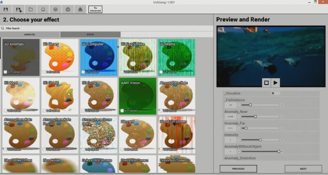This screenshot has width=328, height=175.
Task: Increase Intensity with plus button
Action: pos(282,140)
